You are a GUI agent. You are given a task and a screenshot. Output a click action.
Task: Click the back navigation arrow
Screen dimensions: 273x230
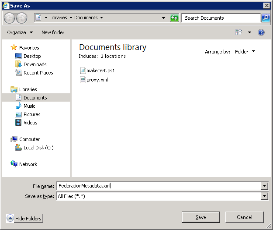click(x=10, y=18)
